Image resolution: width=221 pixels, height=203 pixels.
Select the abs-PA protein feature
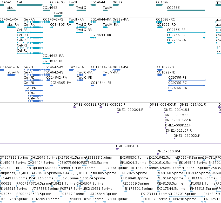coord(12,75)
